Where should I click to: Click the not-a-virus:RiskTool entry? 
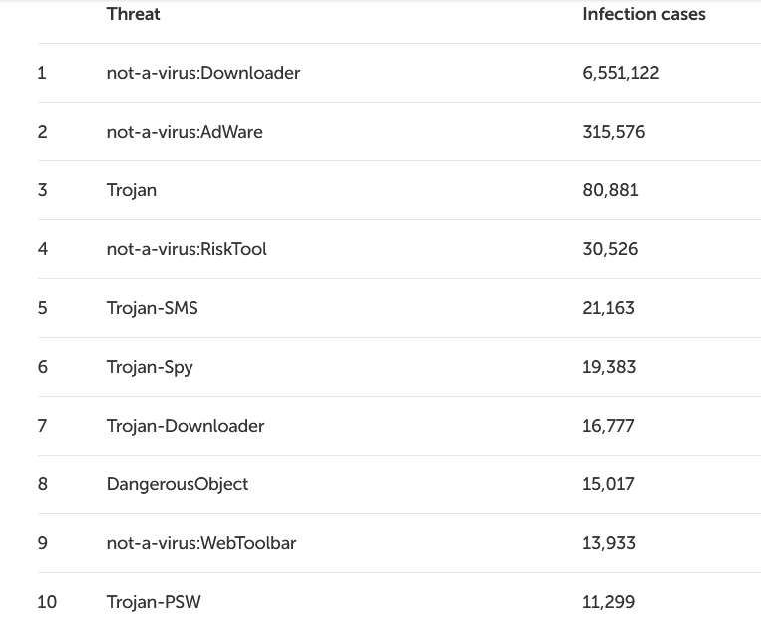pyautogui.click(x=187, y=249)
